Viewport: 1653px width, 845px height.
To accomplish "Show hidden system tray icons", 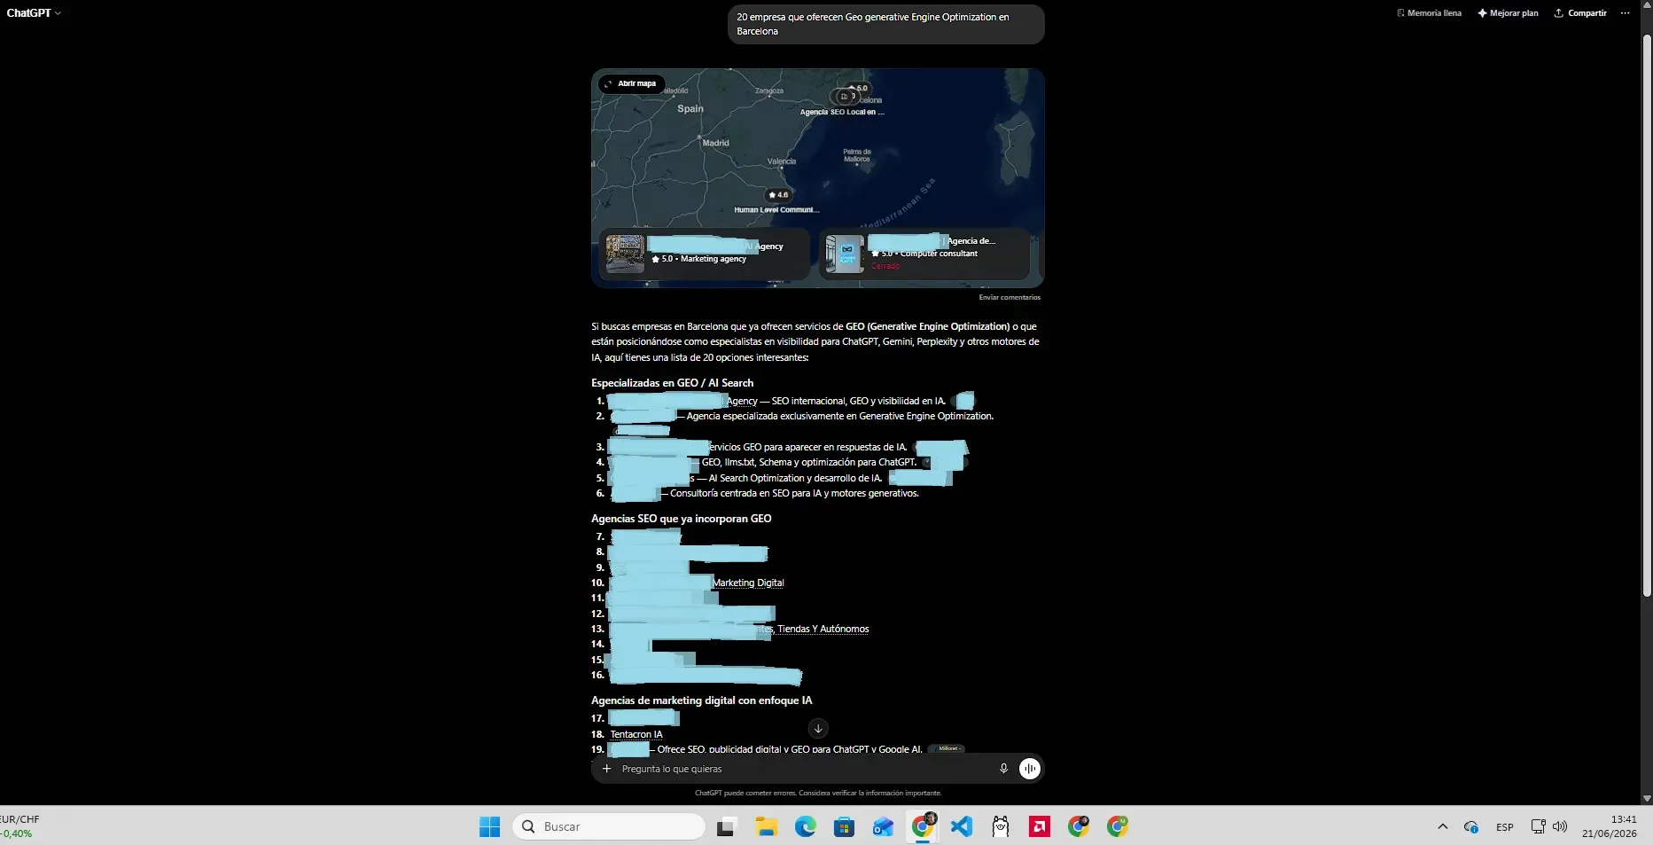I will pos(1442,826).
